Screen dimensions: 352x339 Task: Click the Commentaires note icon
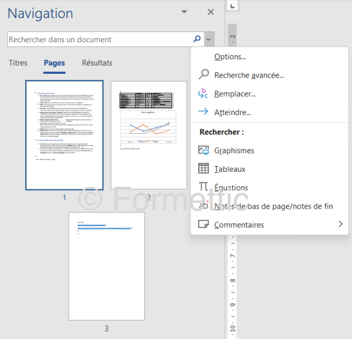(203, 225)
